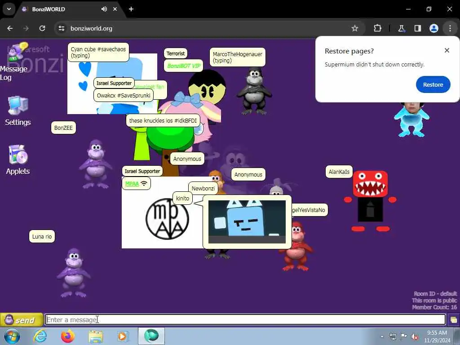This screenshot has height=345, width=460.
Task: Close the BonziWORLD tab
Action: 115,9
